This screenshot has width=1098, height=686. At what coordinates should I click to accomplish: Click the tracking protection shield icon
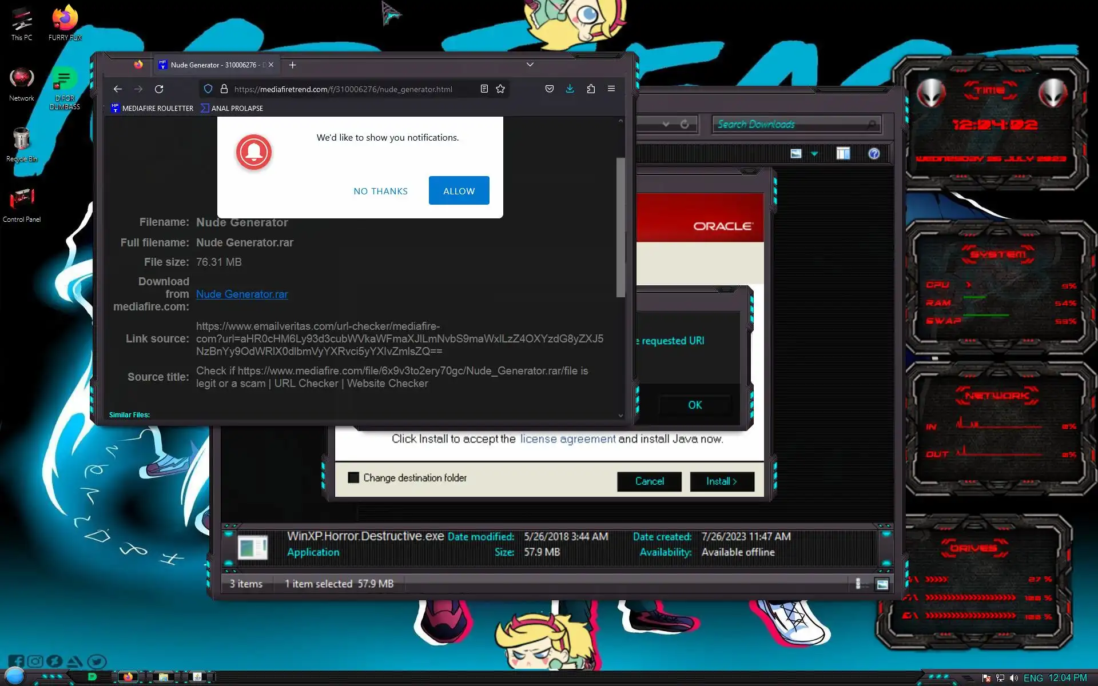click(208, 89)
